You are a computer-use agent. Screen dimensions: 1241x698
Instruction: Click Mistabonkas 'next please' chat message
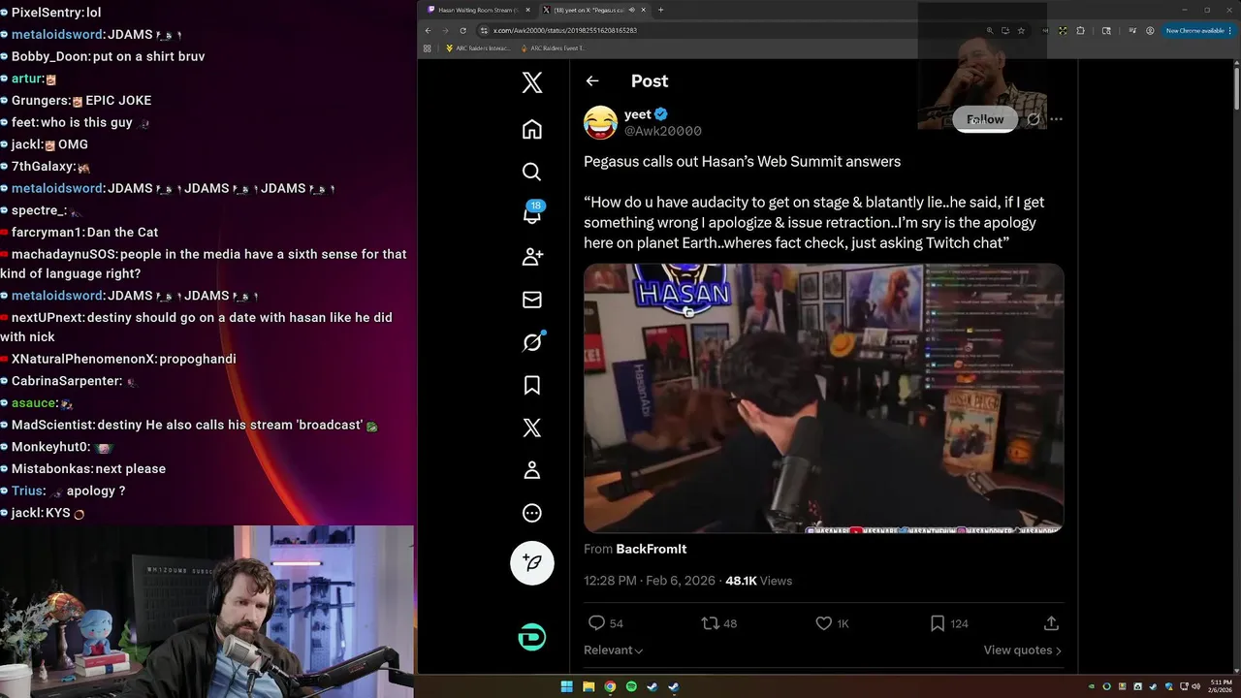pos(83,468)
